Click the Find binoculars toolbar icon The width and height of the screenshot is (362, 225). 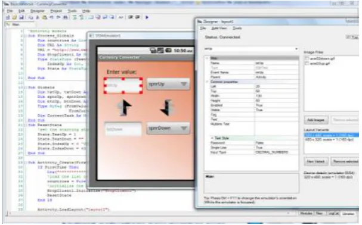[x=66, y=17]
